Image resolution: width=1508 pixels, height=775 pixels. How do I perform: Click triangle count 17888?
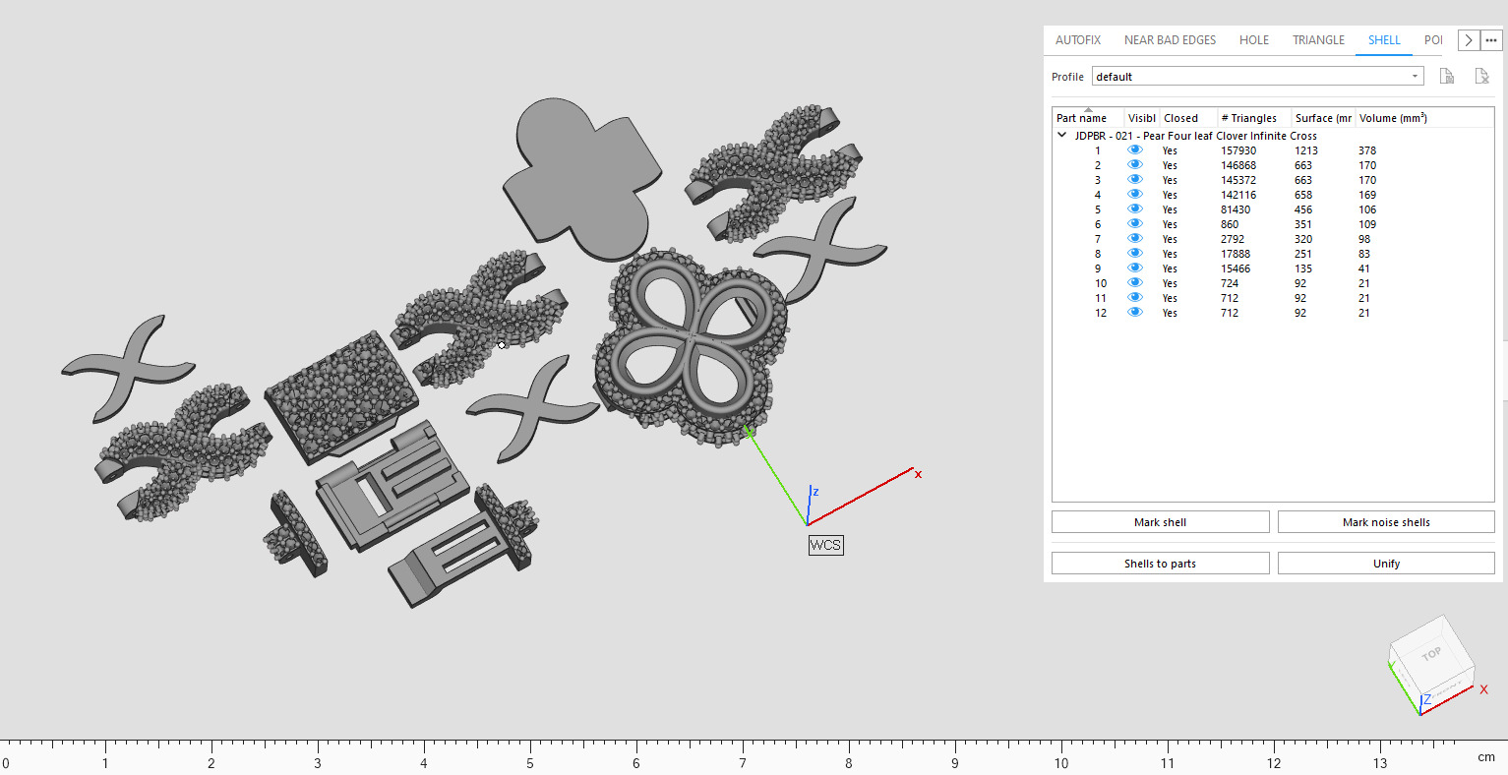tap(1236, 254)
